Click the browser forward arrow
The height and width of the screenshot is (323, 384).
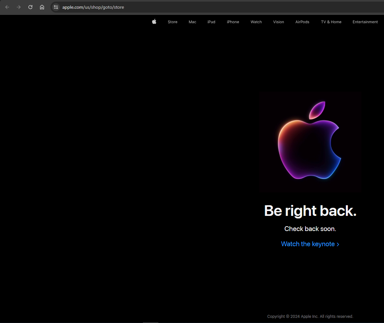(19, 7)
